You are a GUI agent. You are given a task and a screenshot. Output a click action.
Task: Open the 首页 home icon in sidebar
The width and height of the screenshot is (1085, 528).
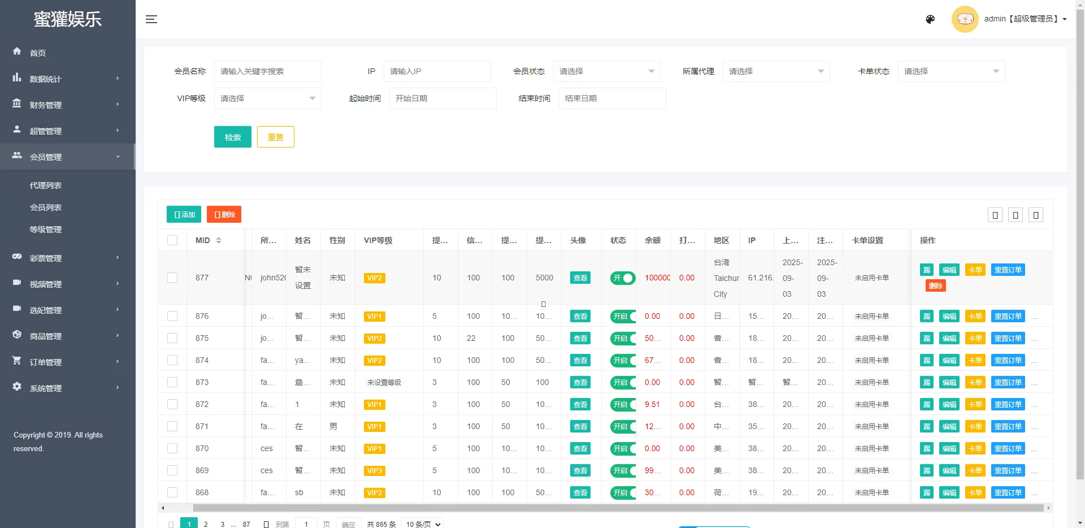click(17, 52)
